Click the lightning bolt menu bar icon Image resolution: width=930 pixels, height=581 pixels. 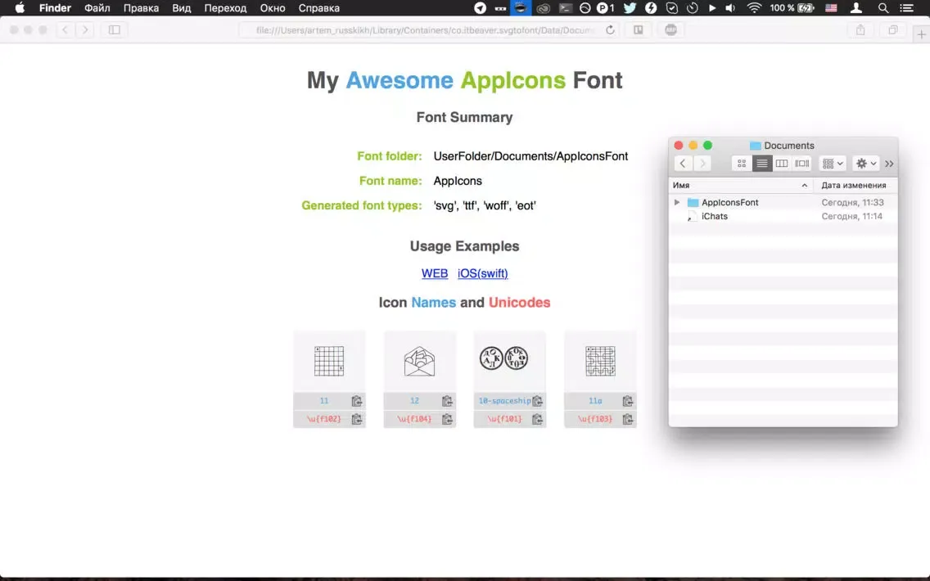pos(651,7)
